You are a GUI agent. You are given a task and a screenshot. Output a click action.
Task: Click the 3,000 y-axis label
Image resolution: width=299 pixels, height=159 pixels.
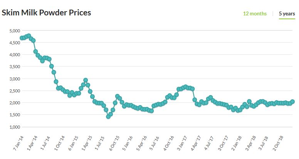(14, 79)
